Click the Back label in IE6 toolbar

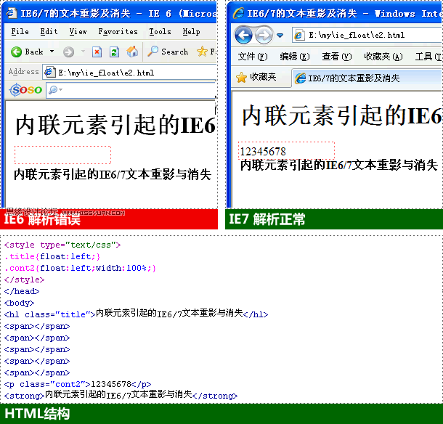click(x=34, y=52)
